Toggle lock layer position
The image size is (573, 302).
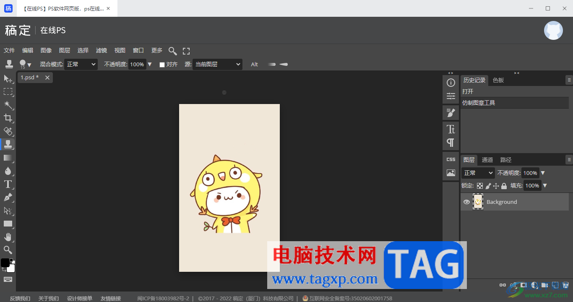496,186
